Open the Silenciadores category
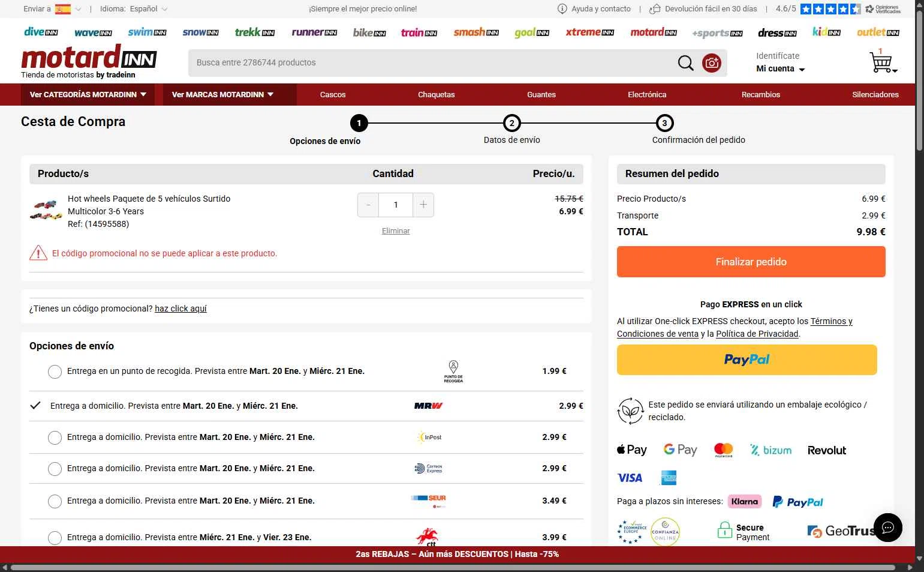This screenshot has height=572, width=924. click(875, 94)
